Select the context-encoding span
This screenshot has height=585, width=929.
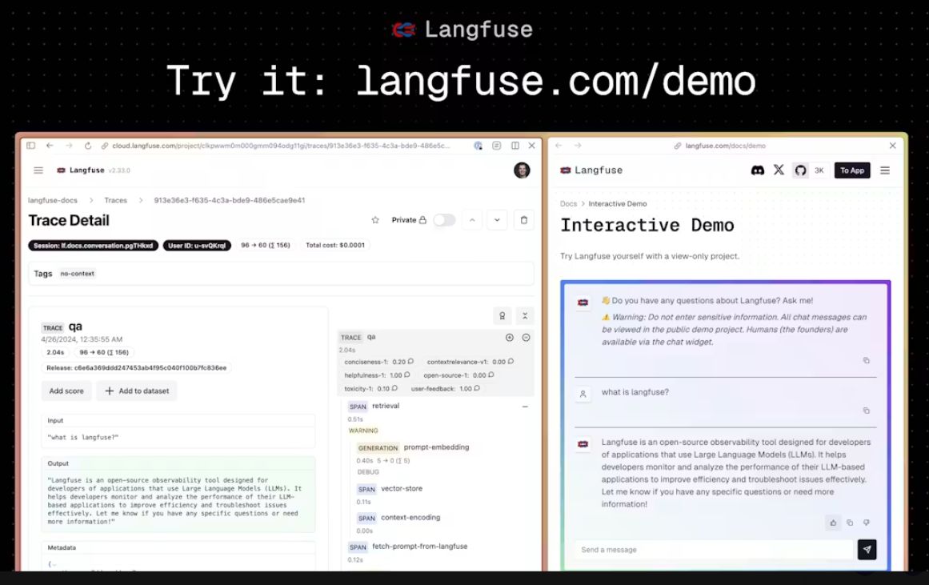coord(398,518)
